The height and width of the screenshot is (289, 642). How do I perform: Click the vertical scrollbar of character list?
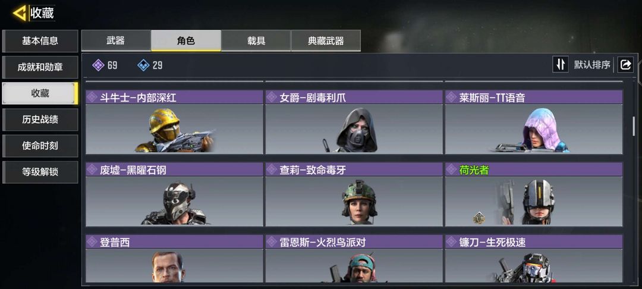pyautogui.click(x=634, y=126)
